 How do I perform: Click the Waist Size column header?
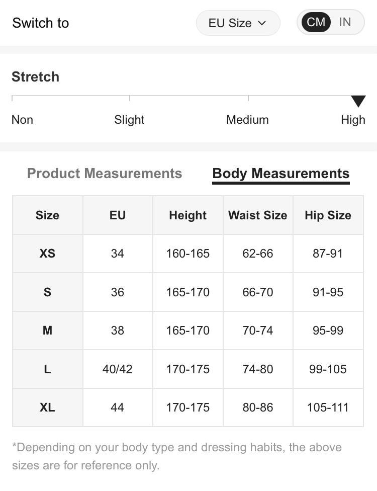[258, 215]
